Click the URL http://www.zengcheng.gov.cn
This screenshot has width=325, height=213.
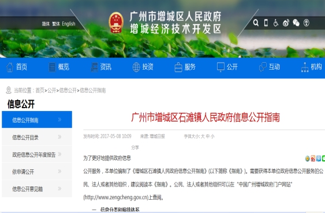(116, 197)
